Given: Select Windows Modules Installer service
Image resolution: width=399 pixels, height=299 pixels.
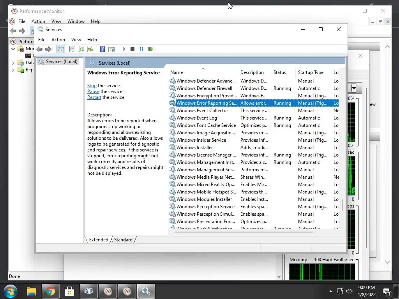Looking at the screenshot, I should click(x=254, y=199).
